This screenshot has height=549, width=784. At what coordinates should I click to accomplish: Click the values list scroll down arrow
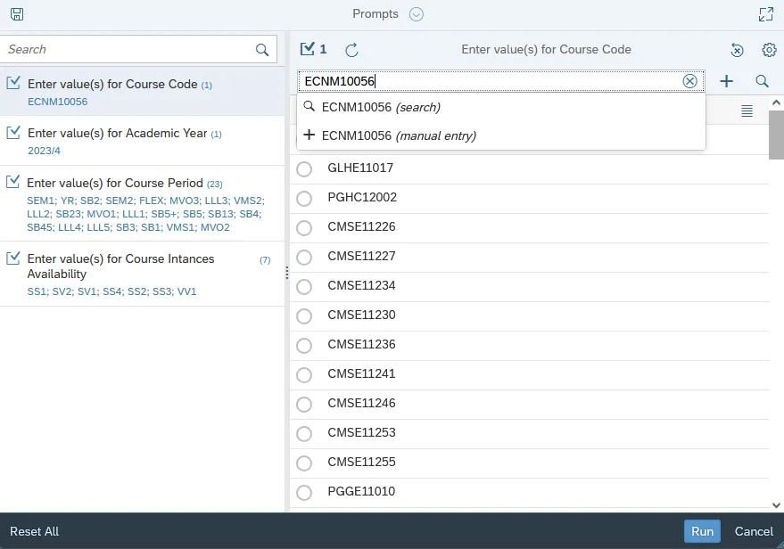pyautogui.click(x=776, y=505)
